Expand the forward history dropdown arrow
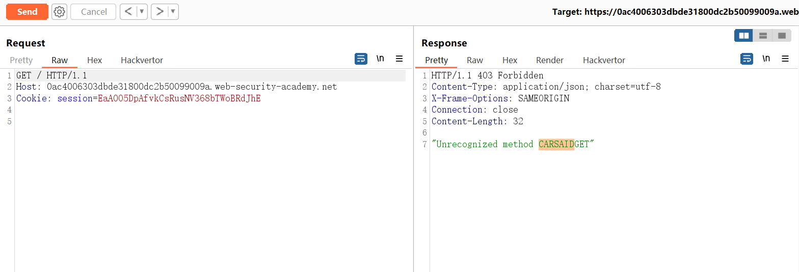The width and height of the screenshot is (799, 272). pyautogui.click(x=173, y=12)
